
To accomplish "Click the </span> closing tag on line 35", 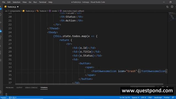I will (90, 75).
